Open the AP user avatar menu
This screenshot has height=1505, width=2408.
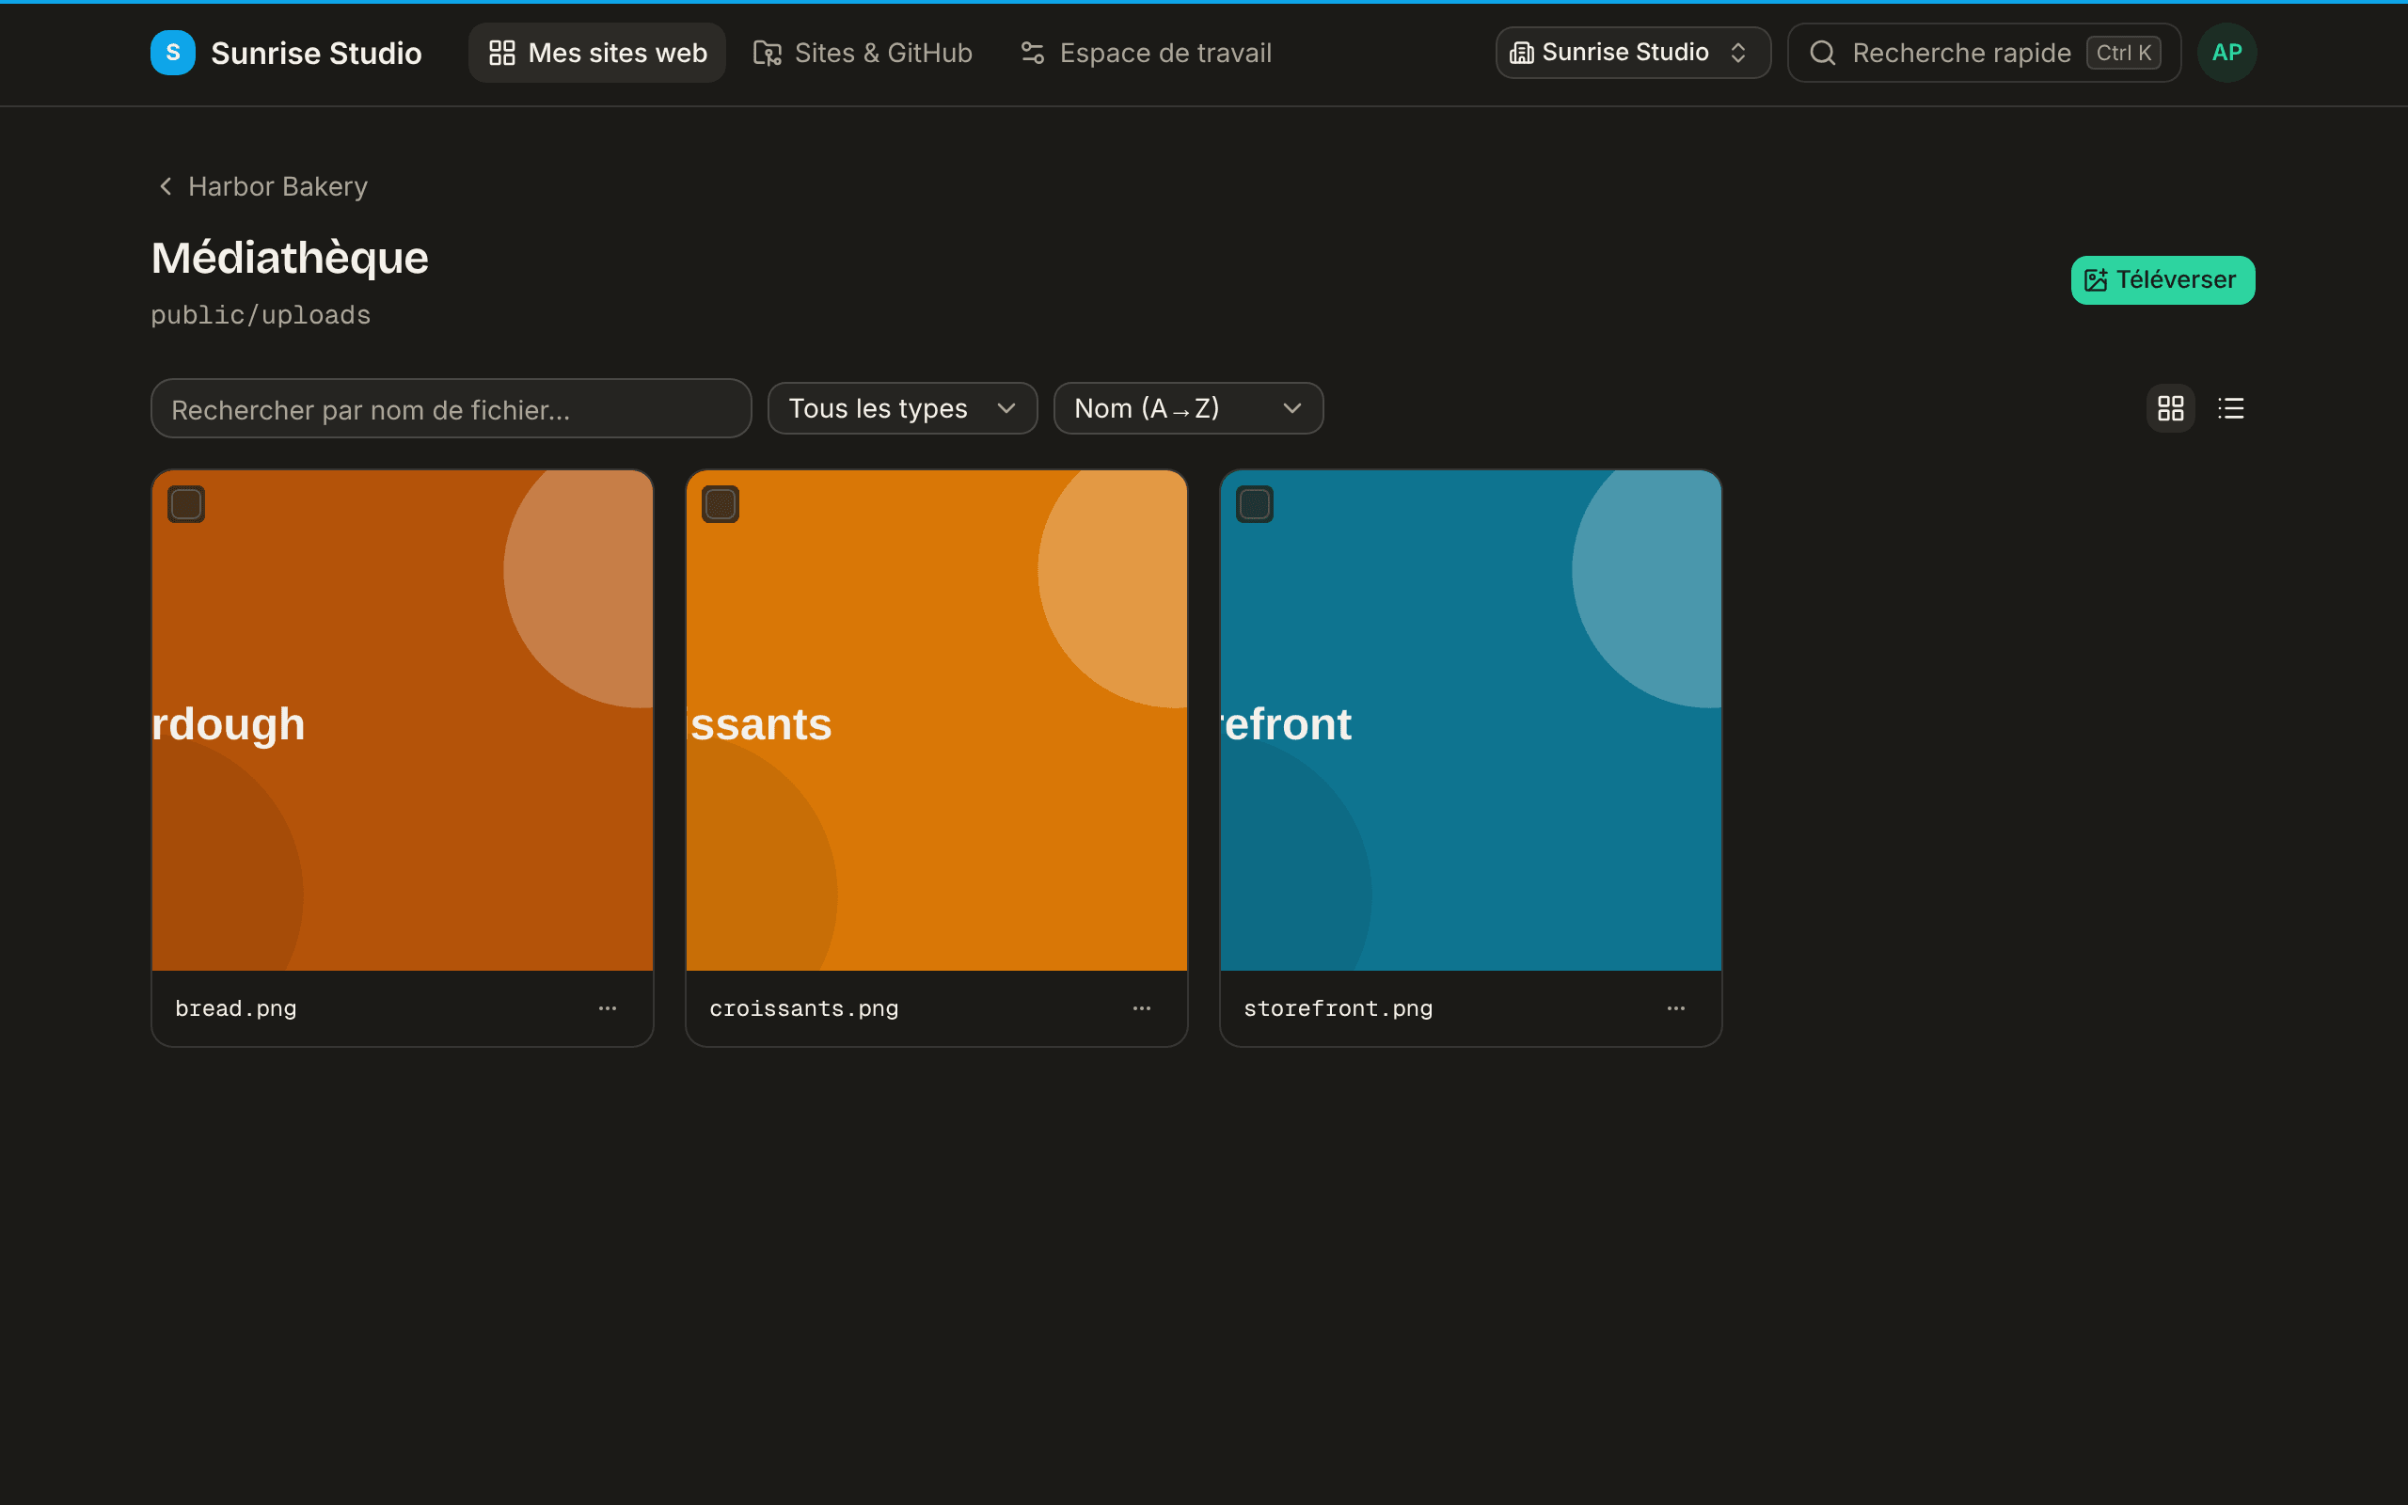(2226, 53)
